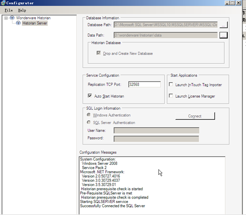Click 'Historian prerequisite check is started' line
Screen dimensions: 246x215
pos(112,189)
